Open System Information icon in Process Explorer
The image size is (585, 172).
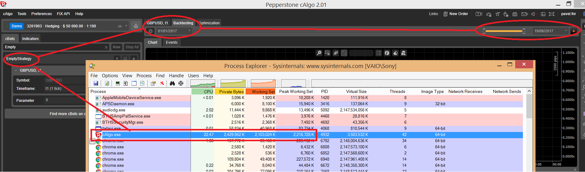pyautogui.click(x=118, y=83)
